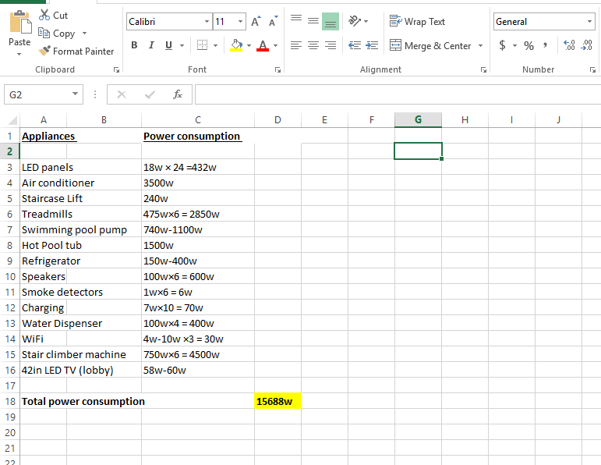Click the Insert Function fx icon

click(x=178, y=94)
